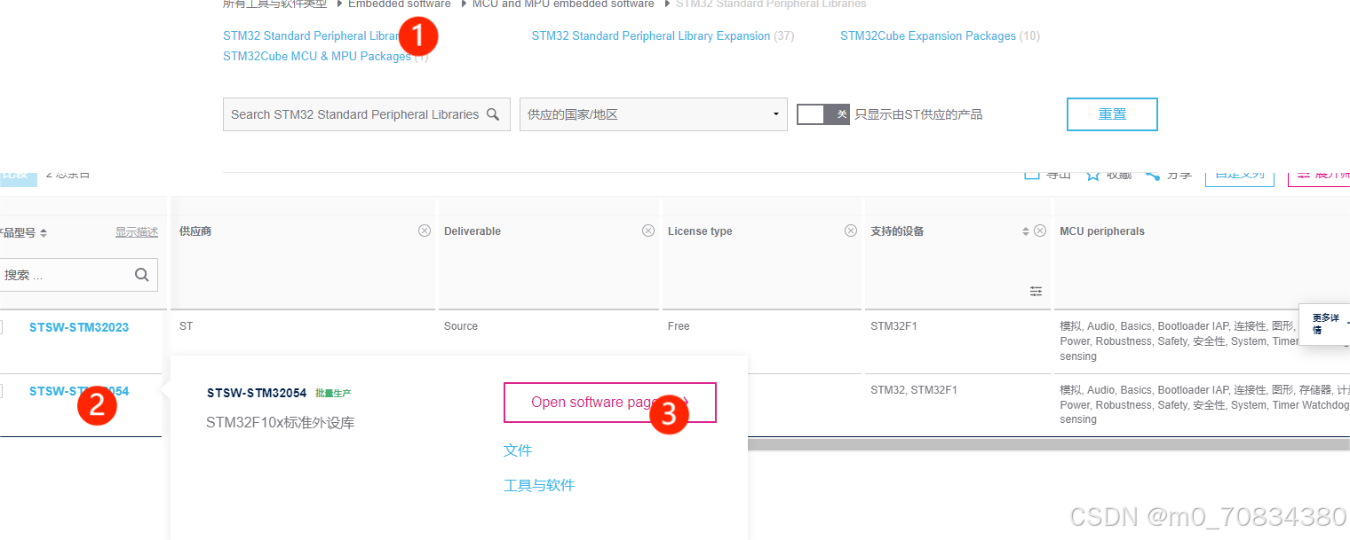Open the STM32 Standard Peripheral Libraries category link
This screenshot has width=1350, height=540.
pyautogui.click(x=312, y=36)
